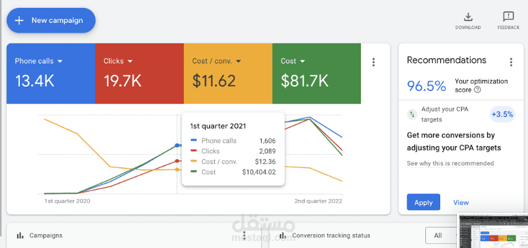Click the Recommendations card title
The height and width of the screenshot is (248, 528).
446,60
